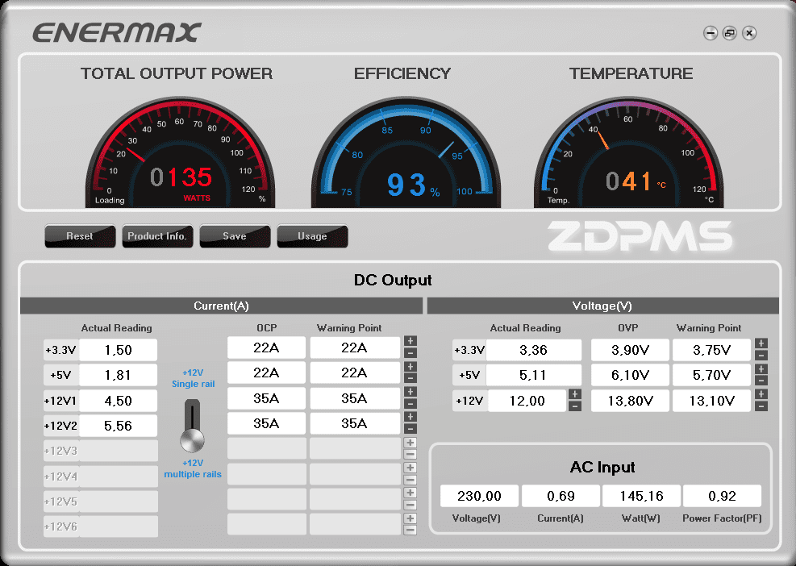The height and width of the screenshot is (566, 796).
Task: Decrease +12V voltage warning point
Action: 761,406
